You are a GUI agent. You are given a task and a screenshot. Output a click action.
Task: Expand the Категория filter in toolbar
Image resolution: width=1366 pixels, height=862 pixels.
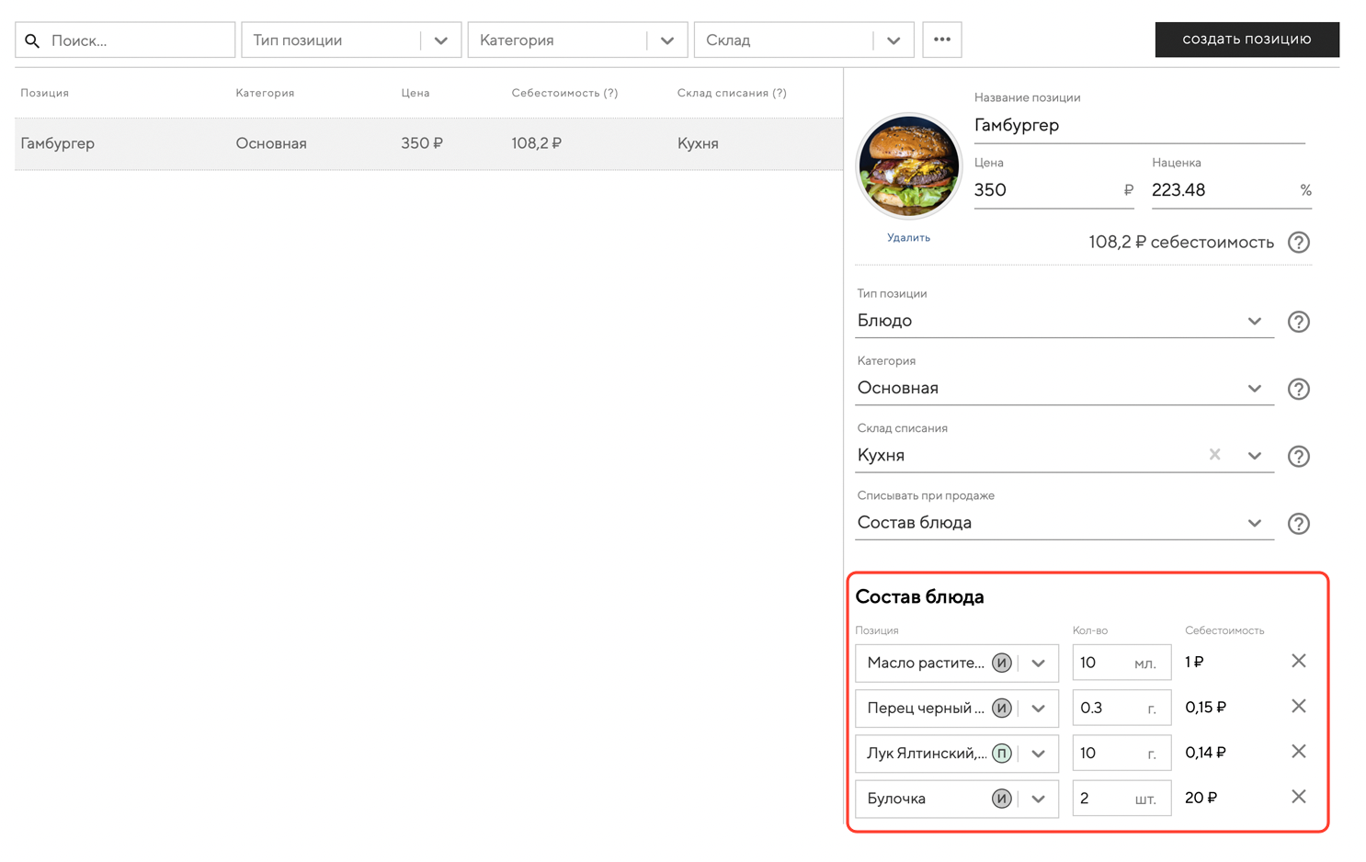(x=666, y=40)
